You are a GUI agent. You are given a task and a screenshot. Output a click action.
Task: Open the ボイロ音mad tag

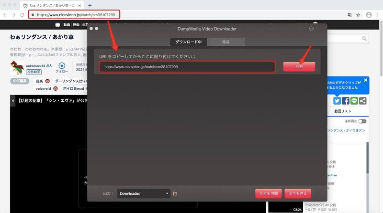74,88
